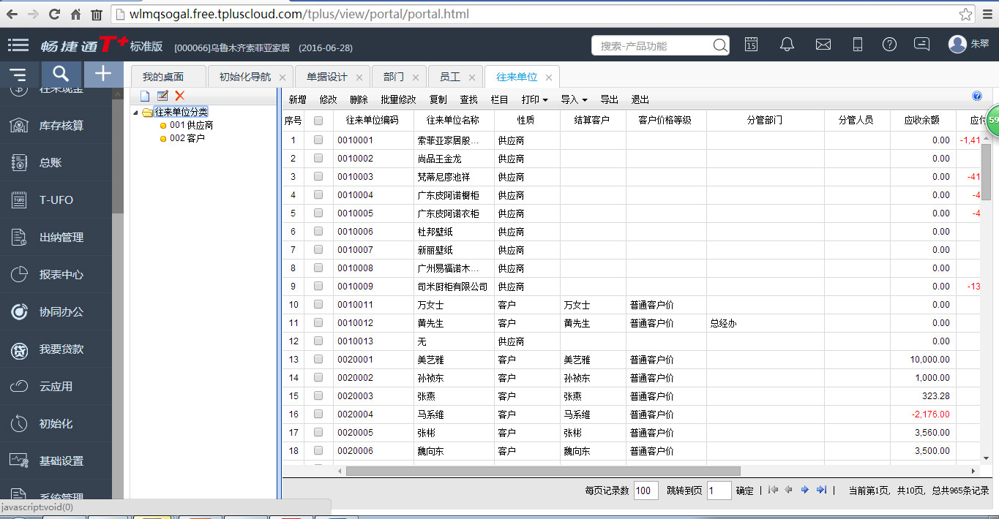The width and height of the screenshot is (999, 519).
Task: Open the calendar icon in the header
Action: pos(751,45)
